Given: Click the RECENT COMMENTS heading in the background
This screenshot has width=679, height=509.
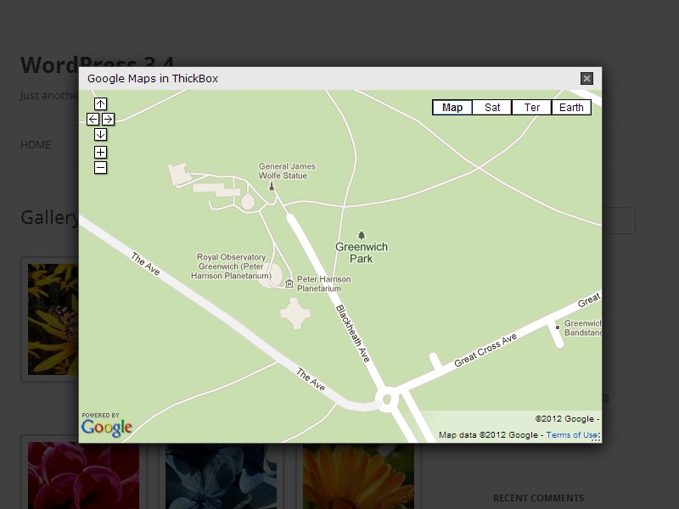Looking at the screenshot, I should point(538,498).
